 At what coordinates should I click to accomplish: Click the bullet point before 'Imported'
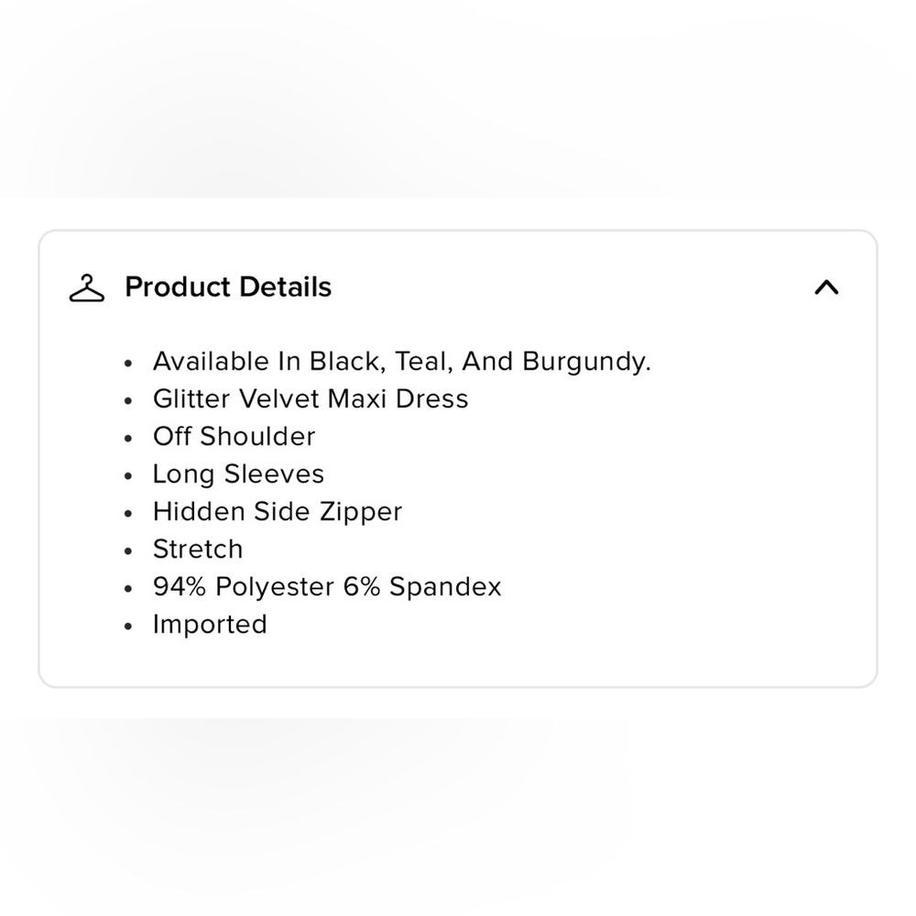(x=128, y=627)
